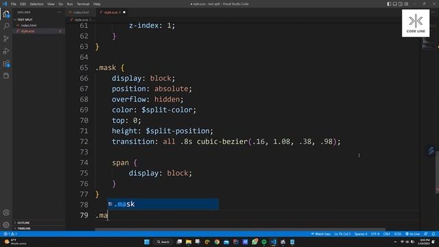Switch to the index.html editor tab
Viewport: 439px width, 247px height.
pos(81,12)
